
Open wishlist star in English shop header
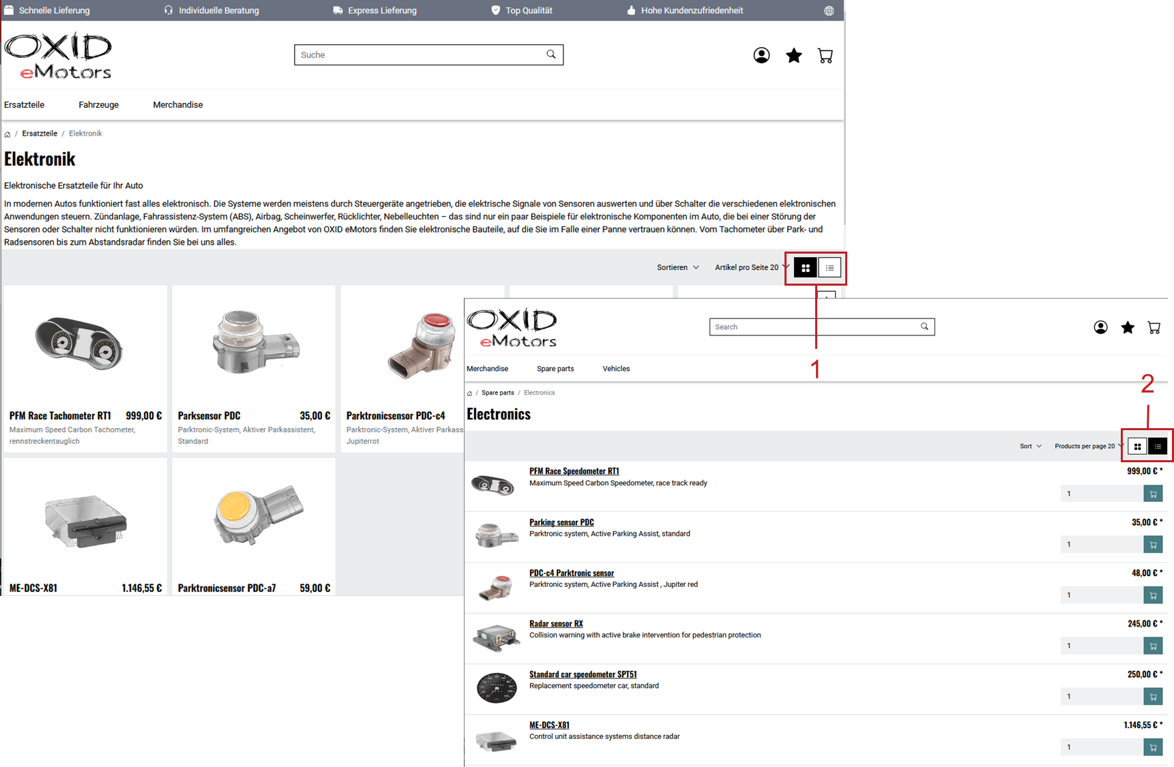[x=1128, y=327]
